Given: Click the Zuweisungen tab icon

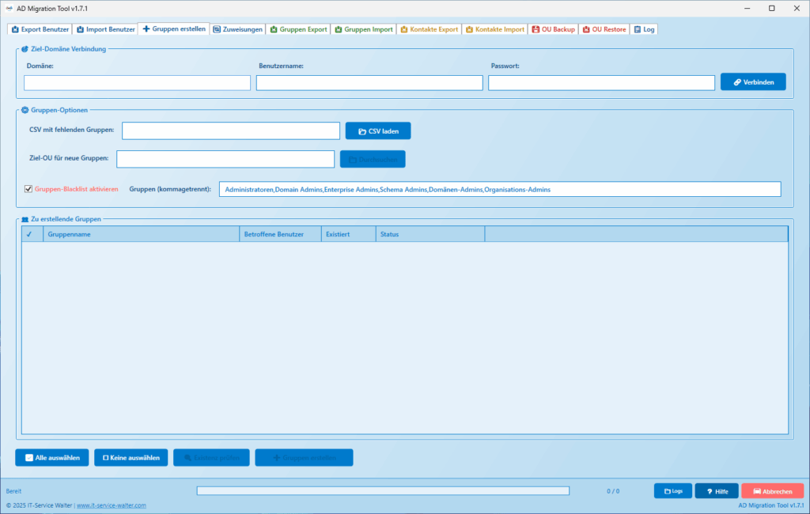Looking at the screenshot, I should click(x=217, y=29).
